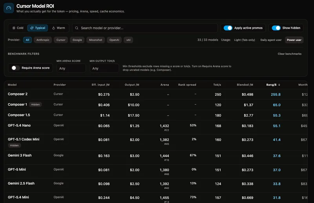Click Blended price $0.498

point(247,94)
